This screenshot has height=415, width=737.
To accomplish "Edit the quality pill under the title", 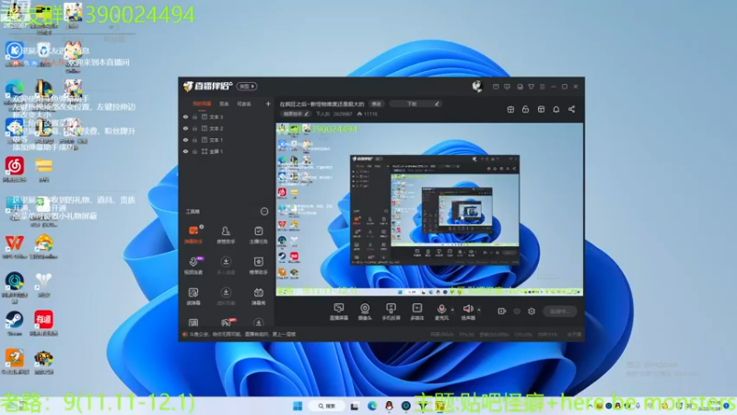I will coord(295,113).
